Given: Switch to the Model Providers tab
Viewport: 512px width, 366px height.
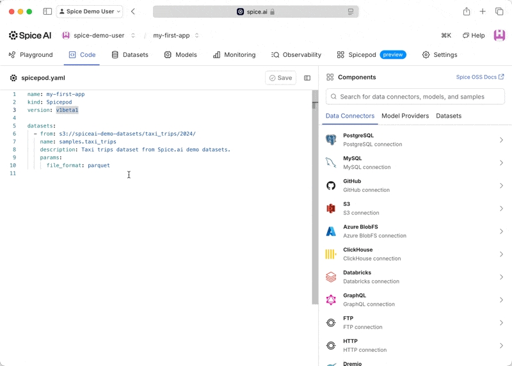Looking at the screenshot, I should [405, 116].
